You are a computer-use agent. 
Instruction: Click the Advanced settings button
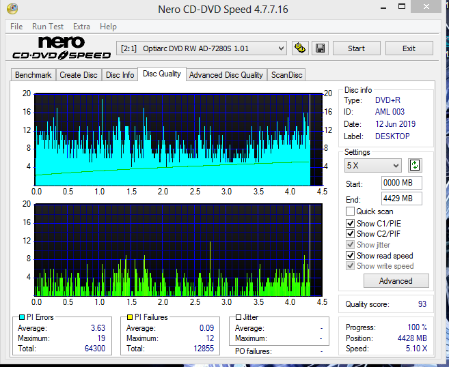[396, 280]
